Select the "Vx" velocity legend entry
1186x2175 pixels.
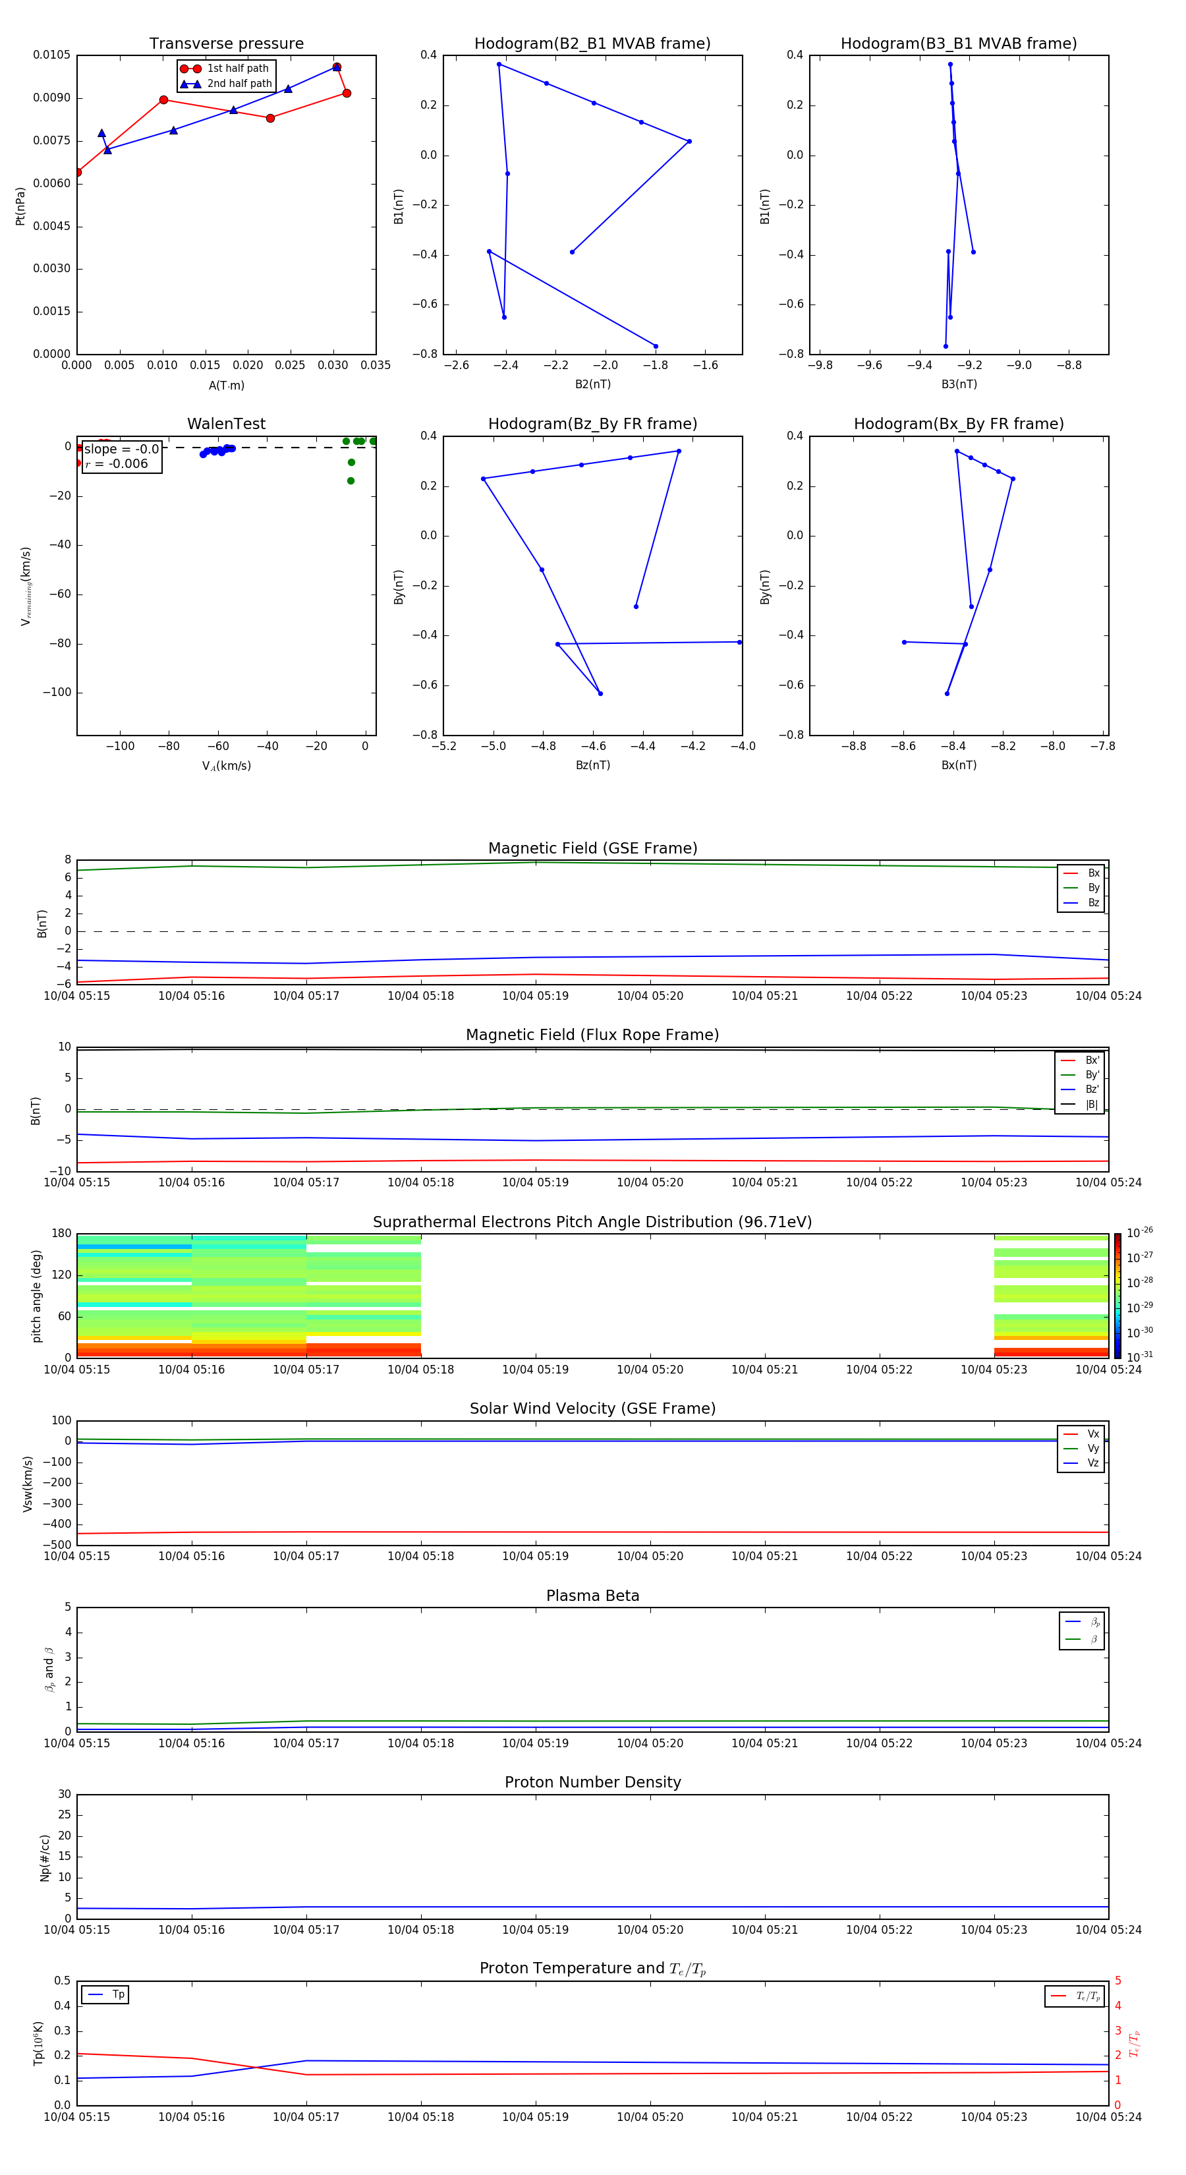click(1081, 1434)
